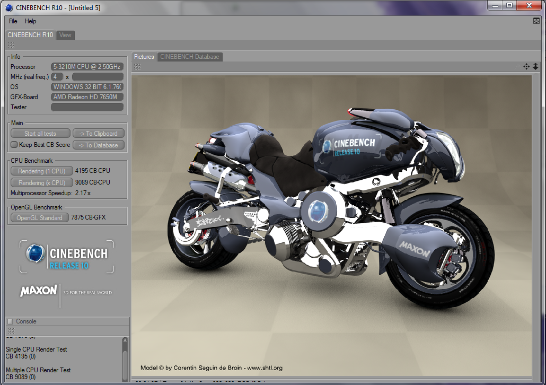
Task: Click the grip handle under Pictures tab
Action: pos(137,67)
